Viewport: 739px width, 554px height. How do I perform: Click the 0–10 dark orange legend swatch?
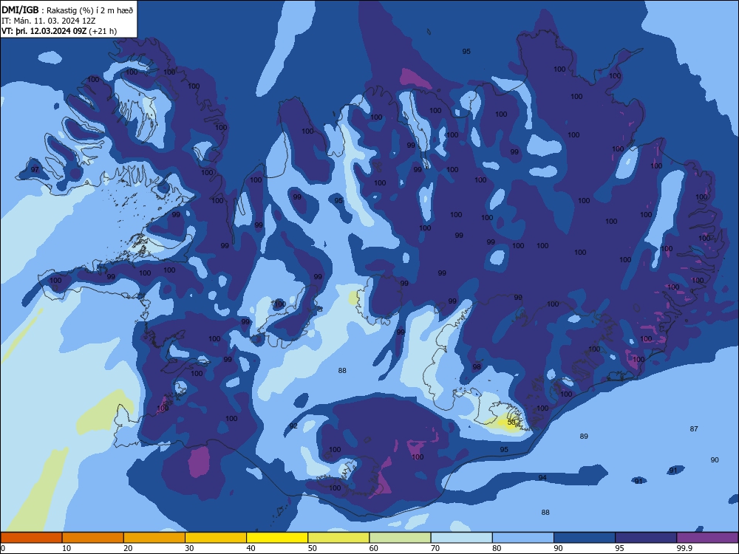point(31,538)
